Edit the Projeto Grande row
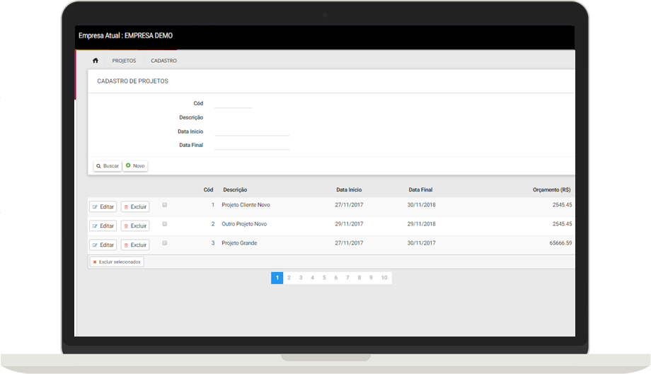The image size is (651, 374). [103, 245]
